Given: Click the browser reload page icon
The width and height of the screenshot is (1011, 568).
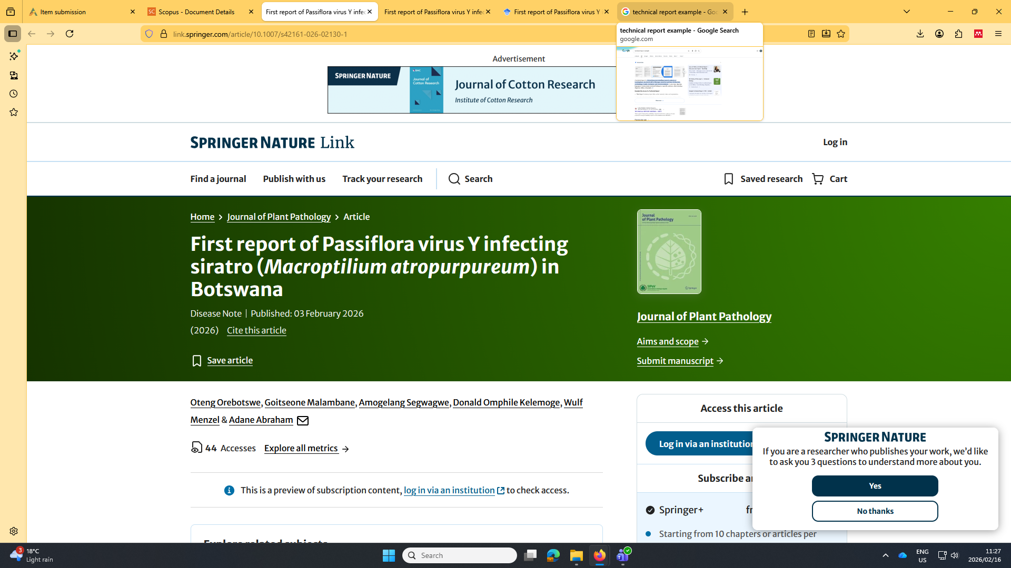Looking at the screenshot, I should click(70, 34).
